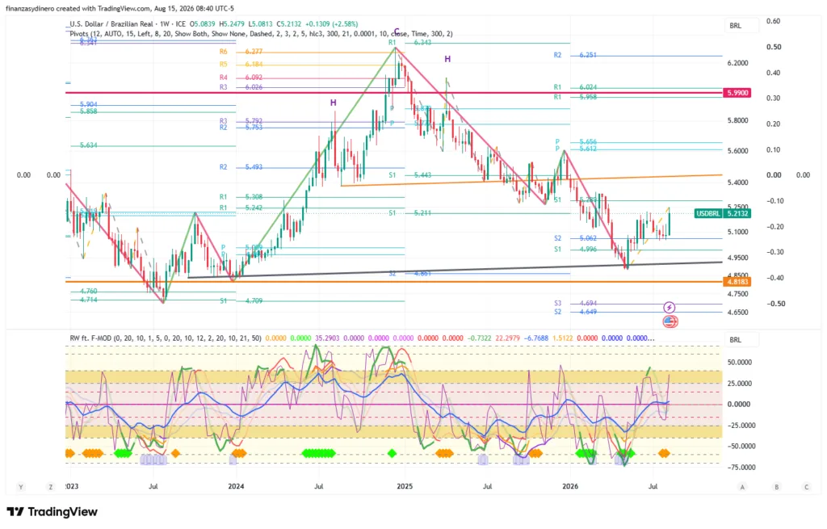827x529 pixels.
Task: Select the RW ft. F-MOD indicator legend
Action: click(166, 338)
